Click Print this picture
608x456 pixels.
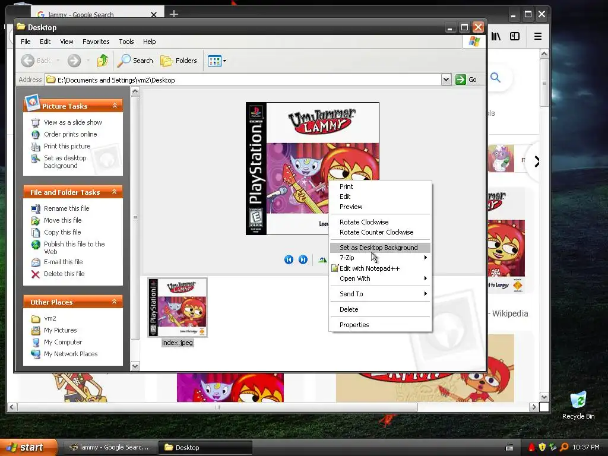67,146
